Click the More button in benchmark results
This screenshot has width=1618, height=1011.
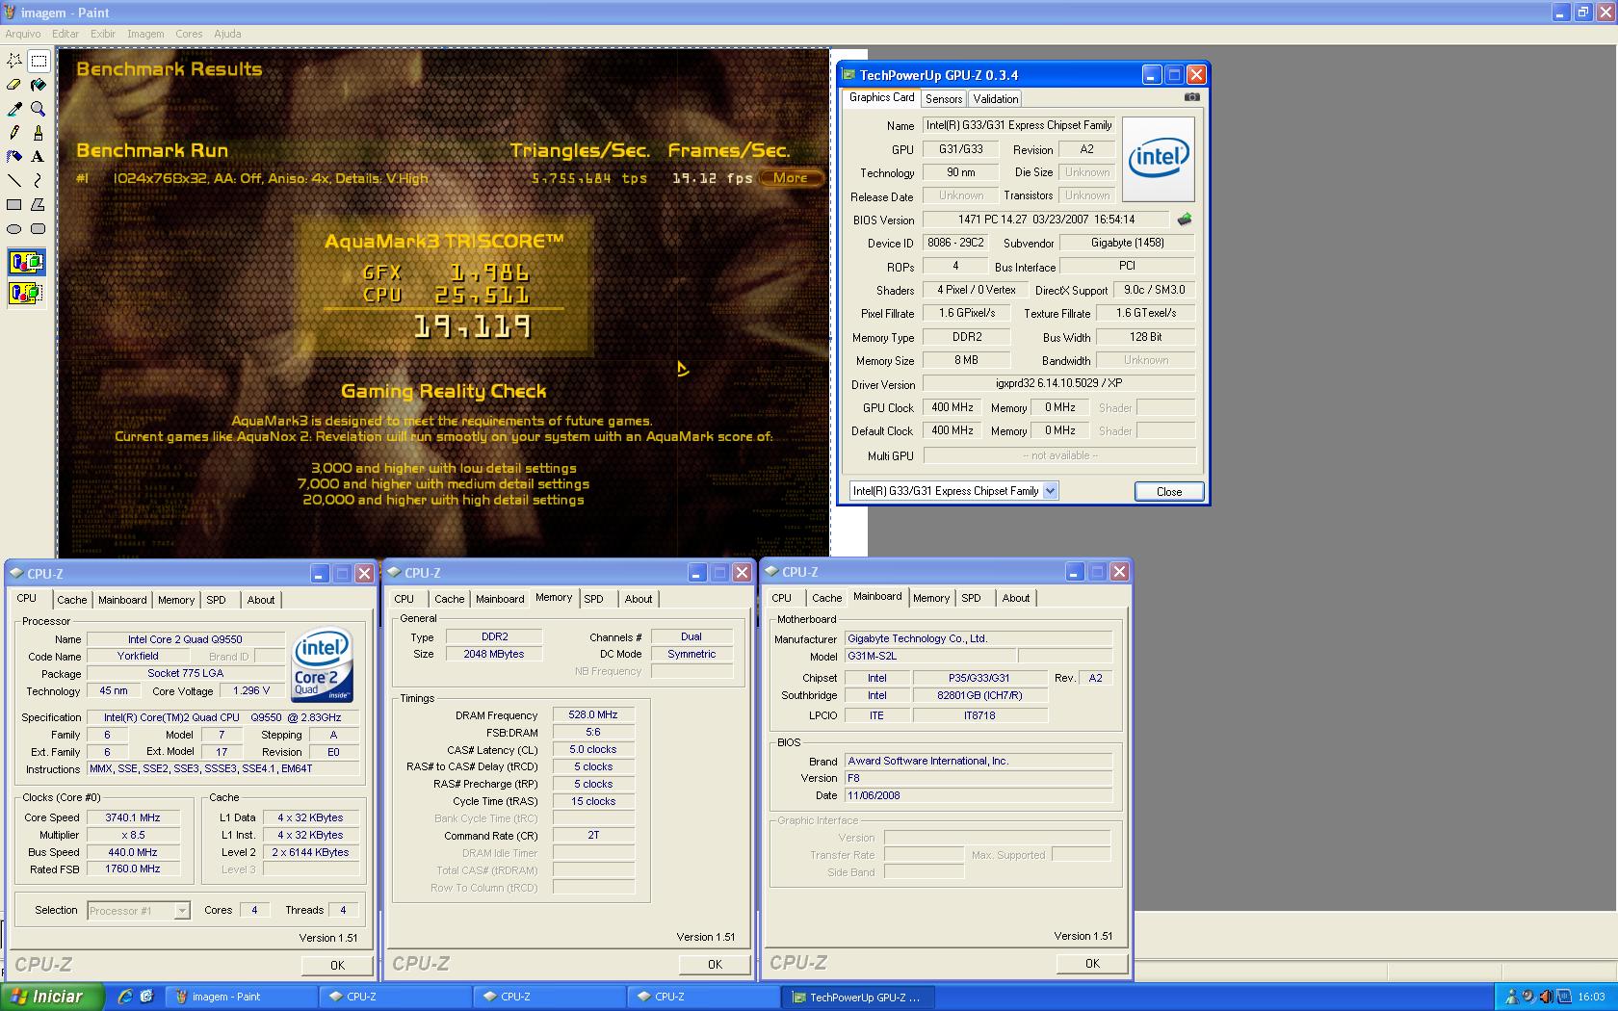(790, 178)
